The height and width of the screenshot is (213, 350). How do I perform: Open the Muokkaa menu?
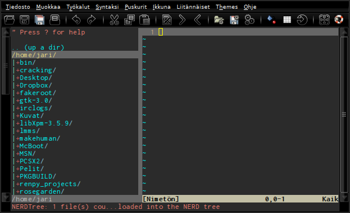pos(48,7)
